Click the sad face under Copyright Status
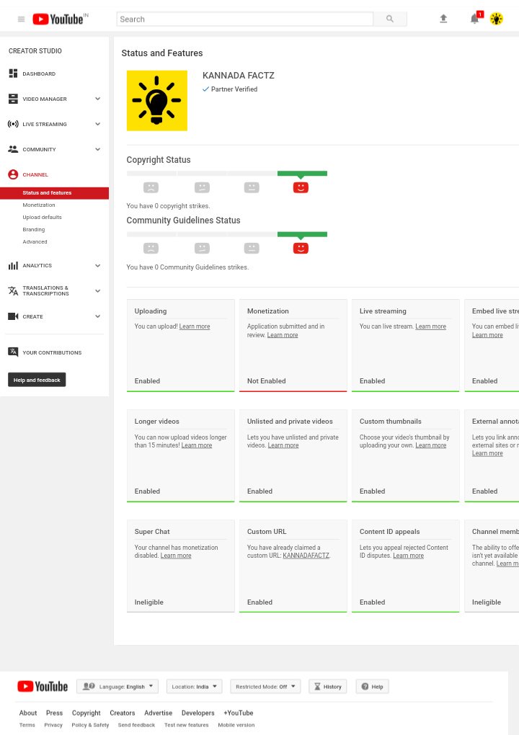 (151, 187)
